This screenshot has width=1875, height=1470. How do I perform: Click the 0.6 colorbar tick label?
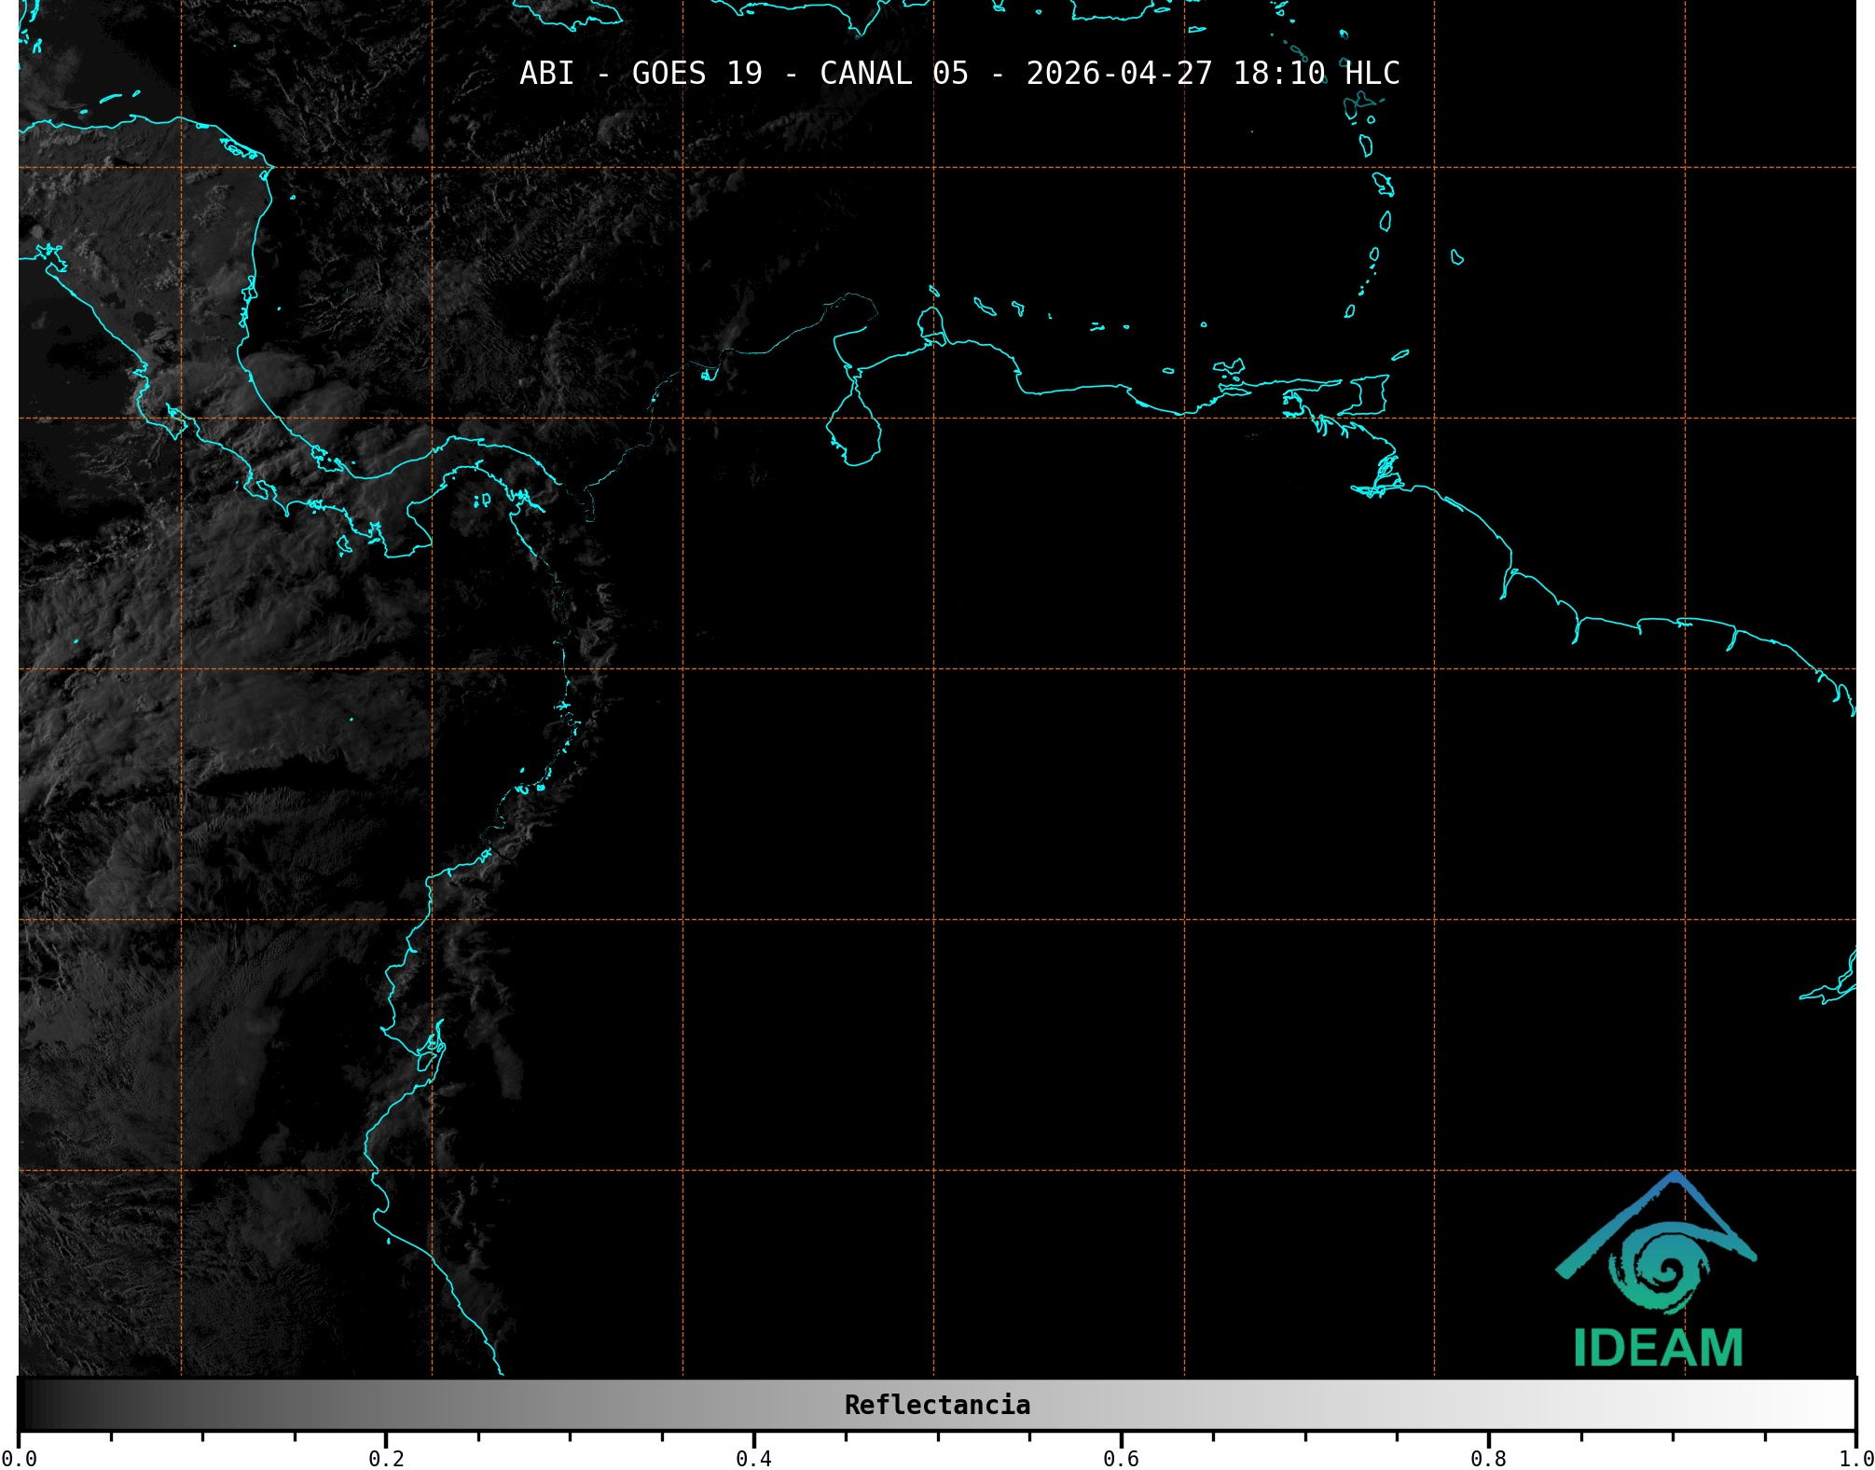point(1121,1458)
